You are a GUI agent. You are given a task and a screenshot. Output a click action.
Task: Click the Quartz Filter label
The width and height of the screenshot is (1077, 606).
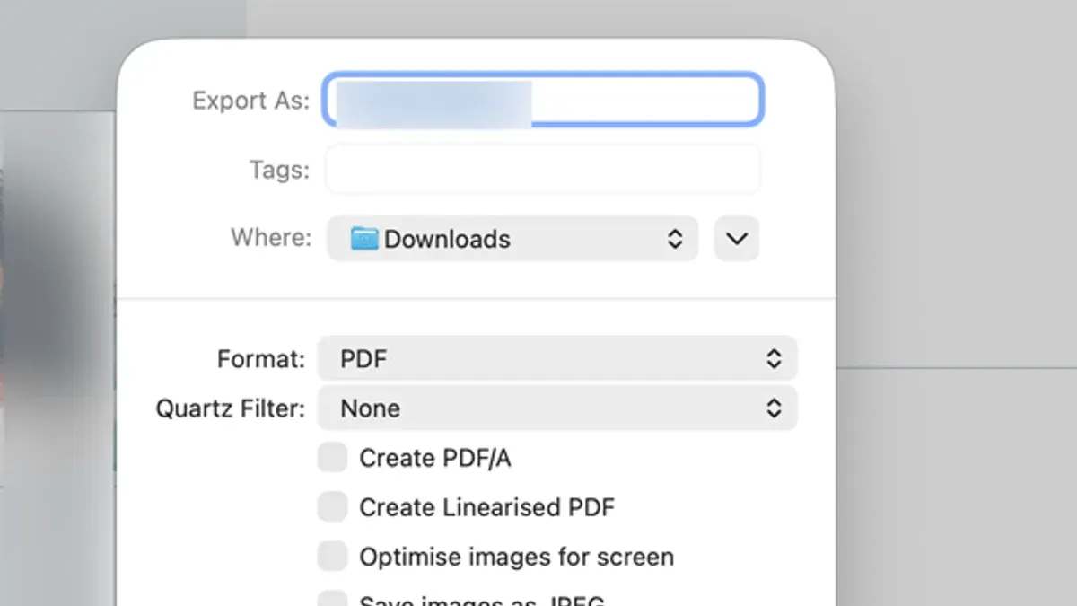pos(231,408)
